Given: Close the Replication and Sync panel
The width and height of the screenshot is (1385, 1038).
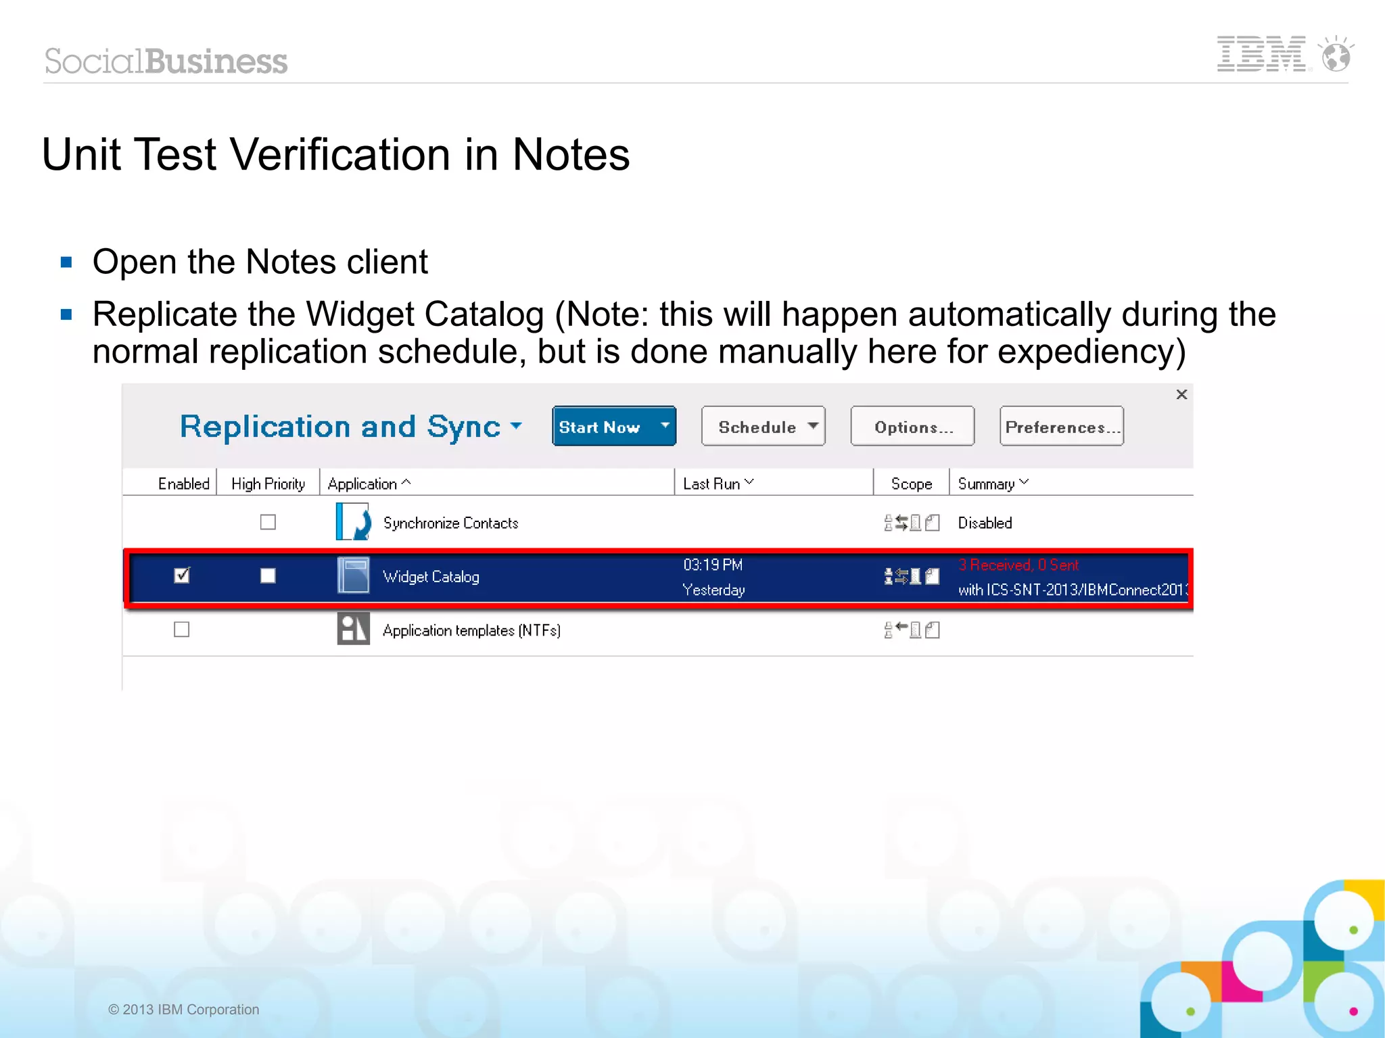Looking at the screenshot, I should tap(1181, 394).
